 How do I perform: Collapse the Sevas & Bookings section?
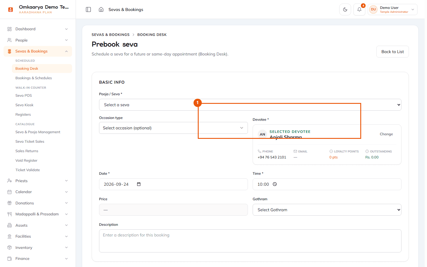click(66, 51)
